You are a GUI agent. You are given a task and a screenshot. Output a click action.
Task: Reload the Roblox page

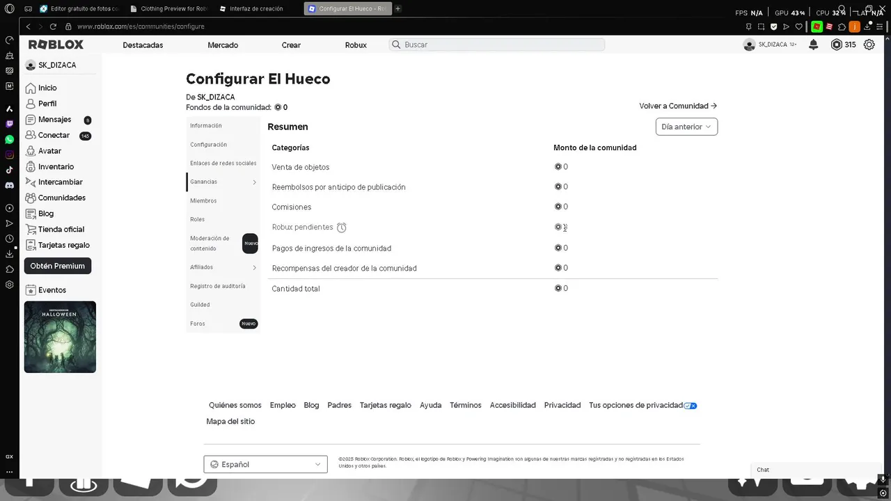(53, 26)
